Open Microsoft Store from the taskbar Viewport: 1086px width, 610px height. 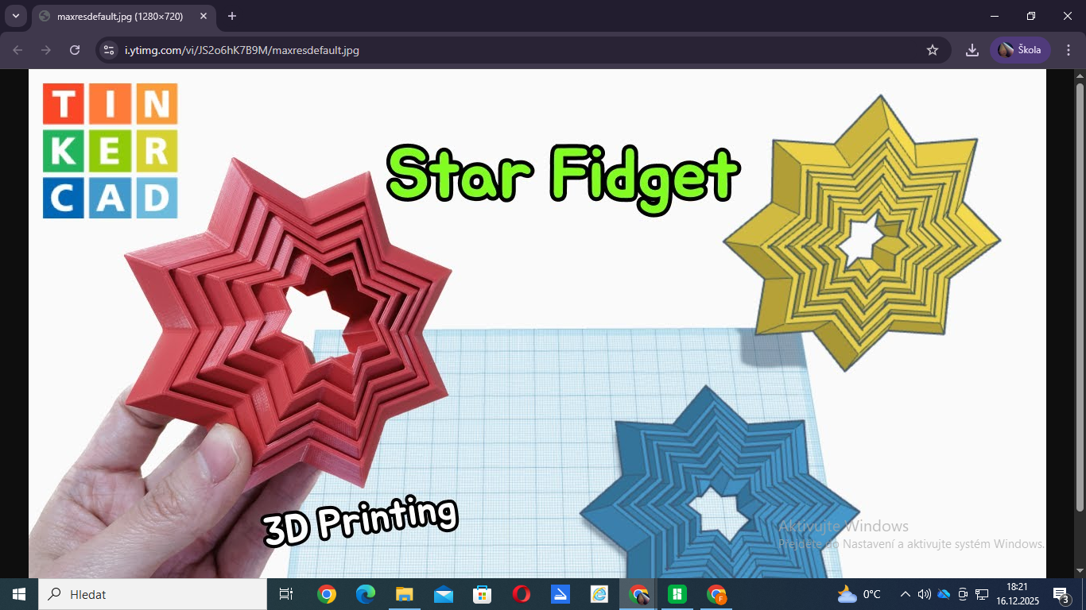coord(483,594)
